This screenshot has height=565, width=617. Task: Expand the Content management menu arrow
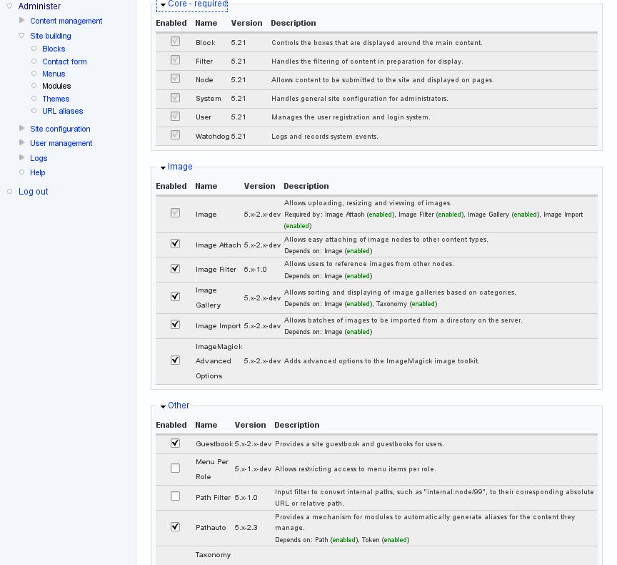coord(22,21)
